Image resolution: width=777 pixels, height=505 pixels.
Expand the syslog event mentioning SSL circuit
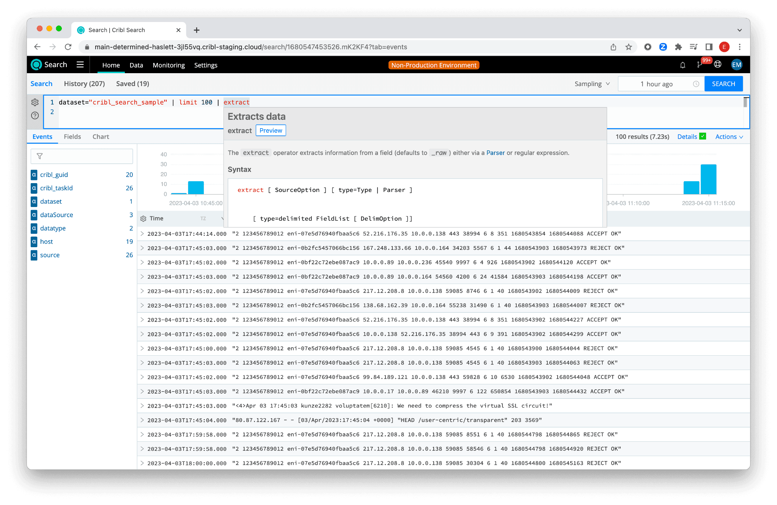point(142,406)
